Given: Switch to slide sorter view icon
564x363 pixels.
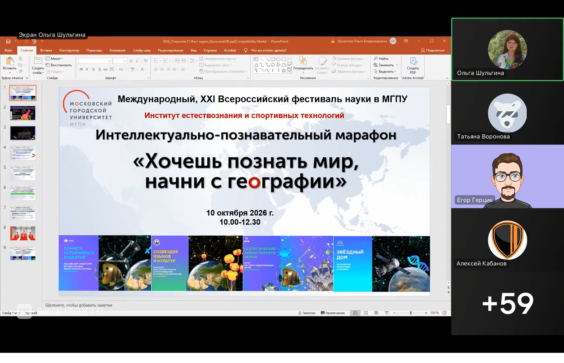Looking at the screenshot, I should [x=366, y=313].
